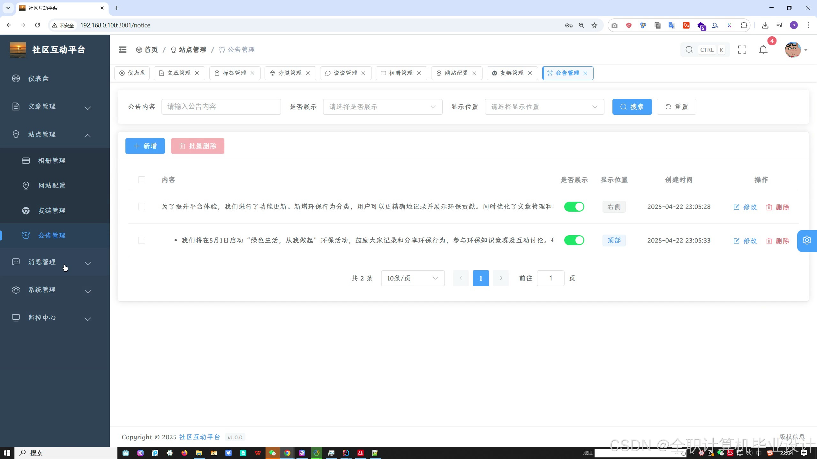This screenshot has height=459, width=817.
Task: Open the 是否展示 dropdown filter
Action: [382, 107]
